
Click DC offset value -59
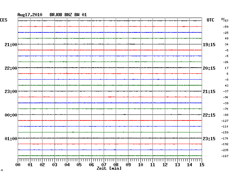point(226,27)
